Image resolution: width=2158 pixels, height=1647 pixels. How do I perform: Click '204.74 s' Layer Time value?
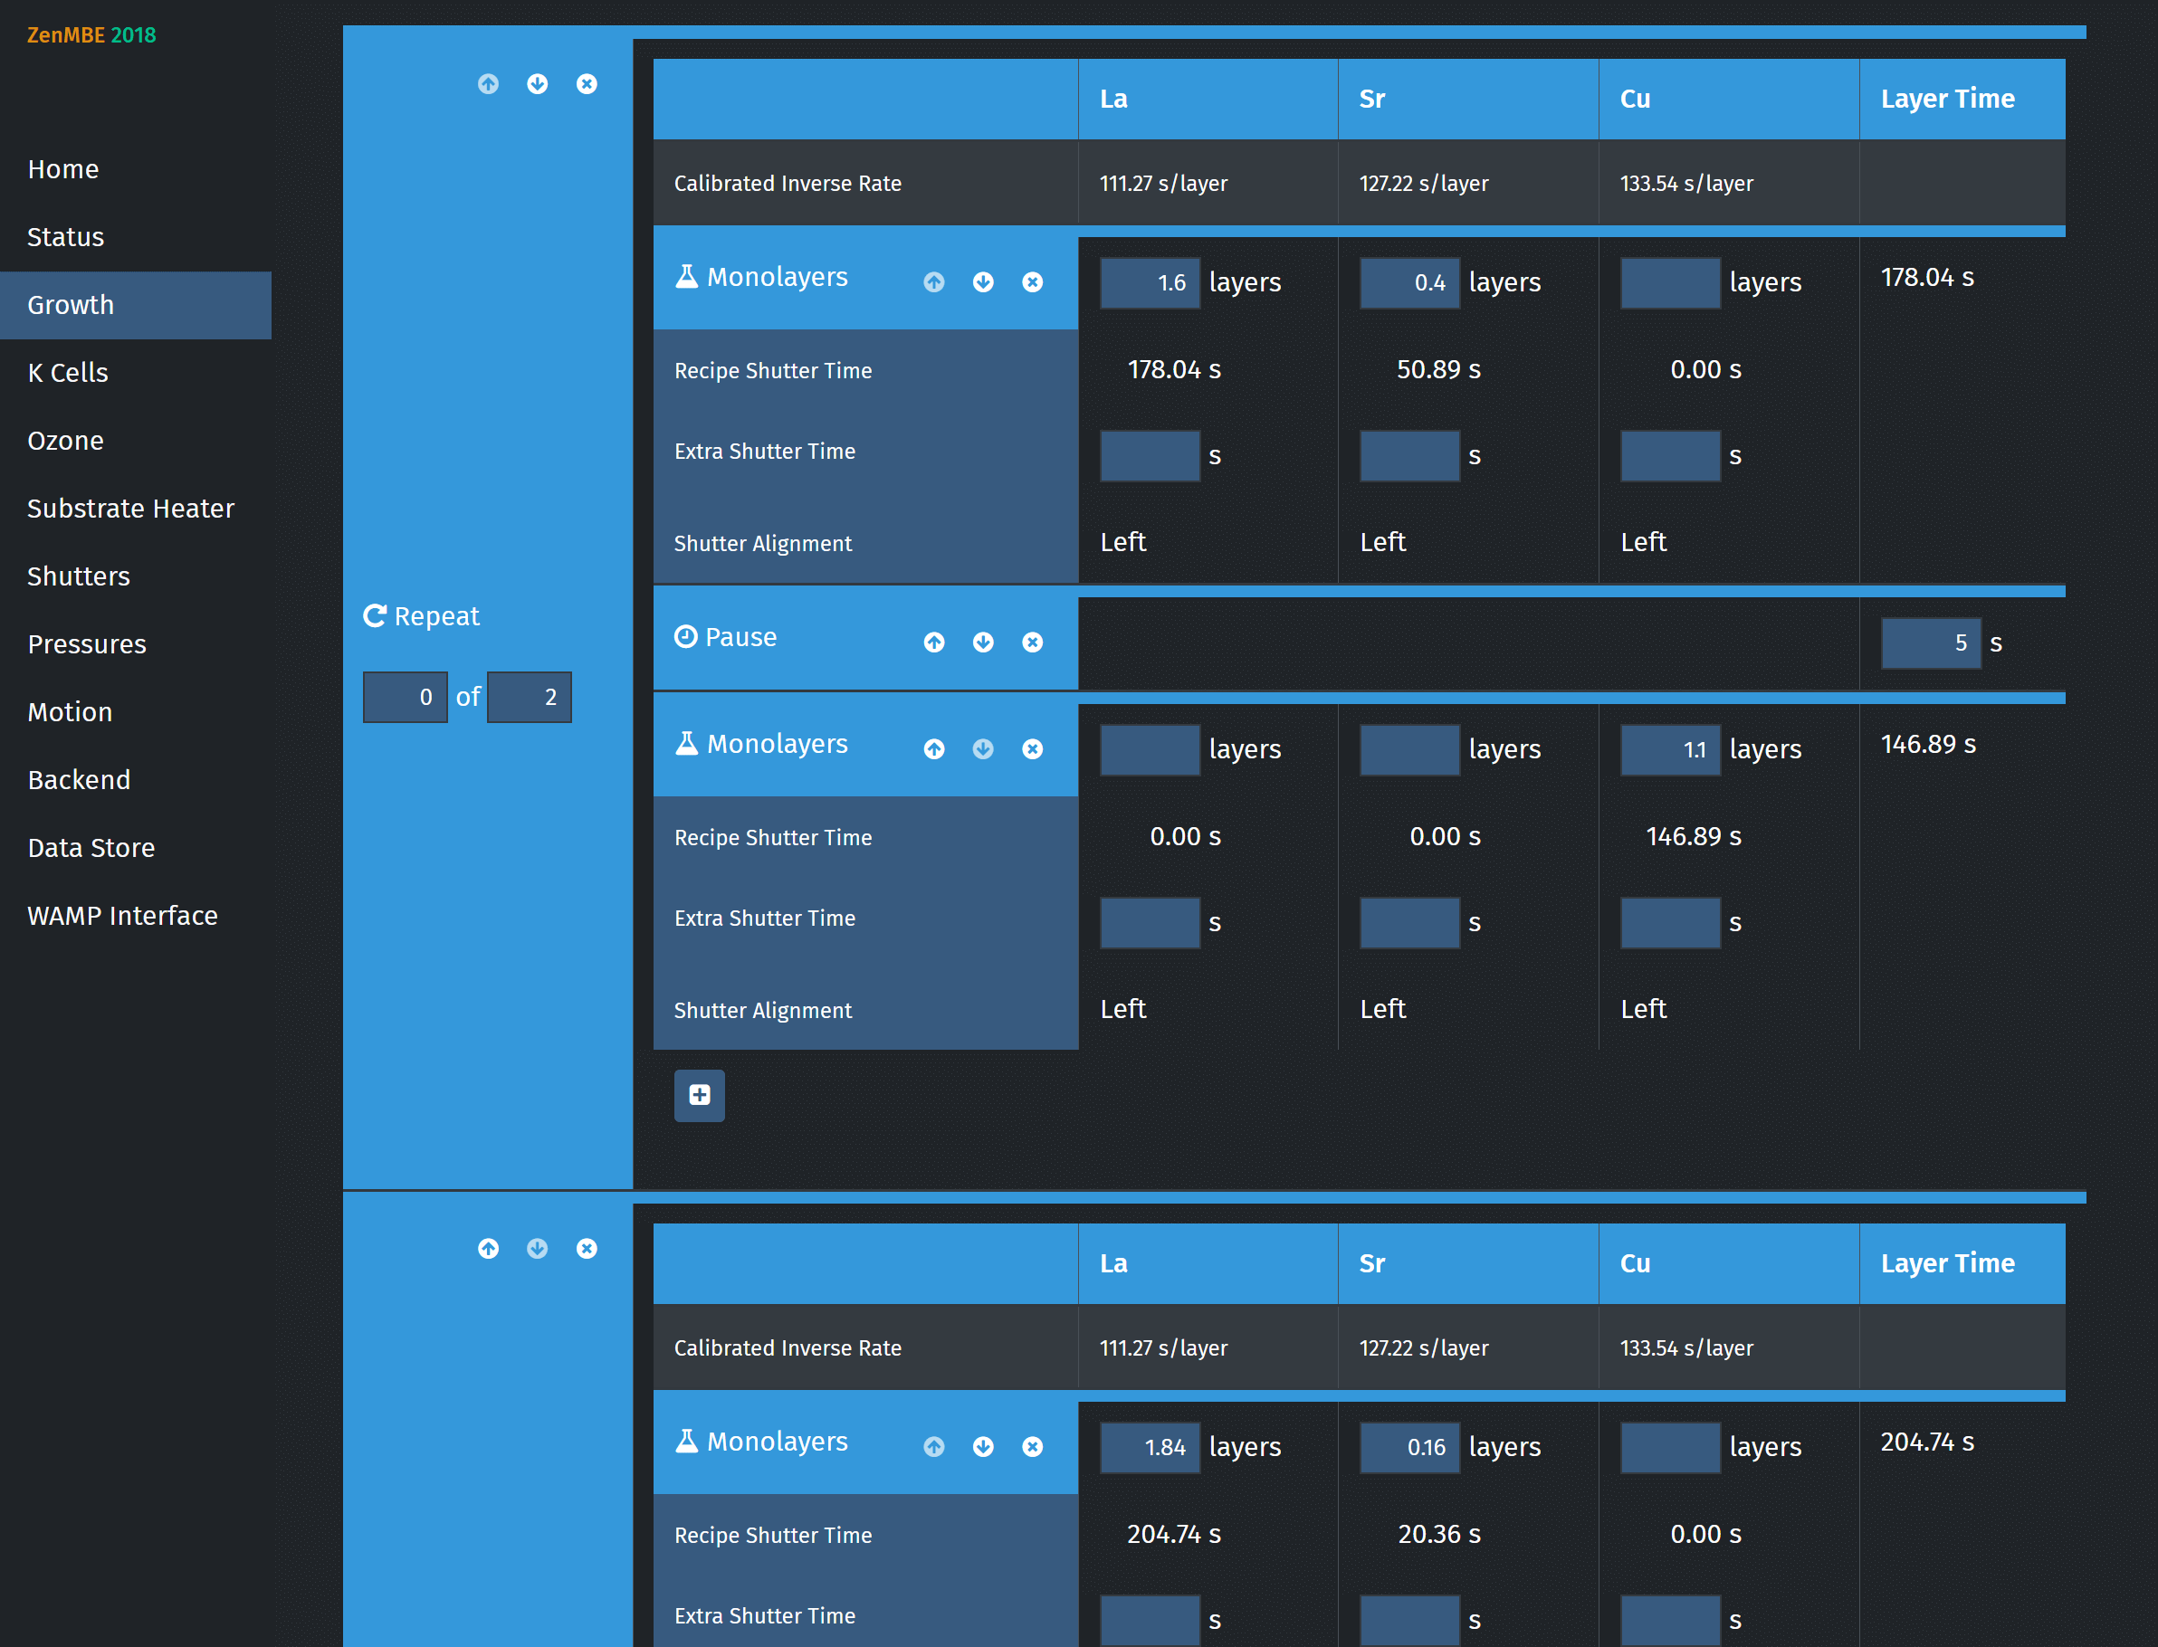coord(1927,1442)
